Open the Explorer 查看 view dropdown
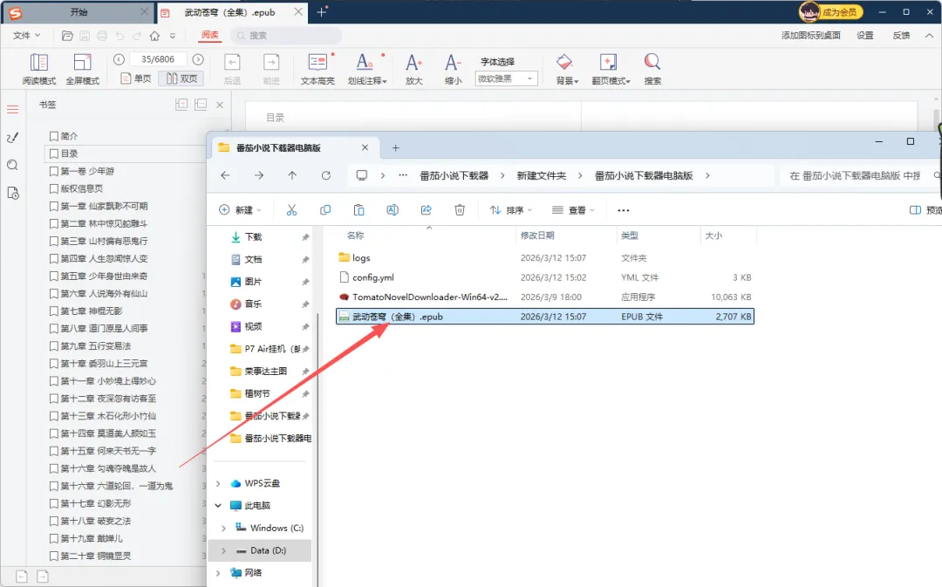The width and height of the screenshot is (942, 587). point(573,209)
